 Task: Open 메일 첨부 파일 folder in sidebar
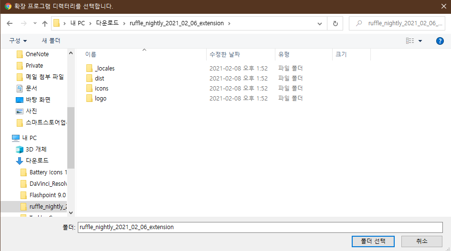pyautogui.click(x=44, y=77)
